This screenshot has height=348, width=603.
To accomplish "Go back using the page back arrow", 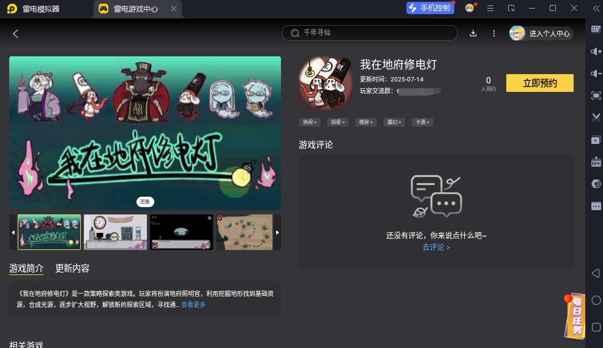I will click(15, 34).
